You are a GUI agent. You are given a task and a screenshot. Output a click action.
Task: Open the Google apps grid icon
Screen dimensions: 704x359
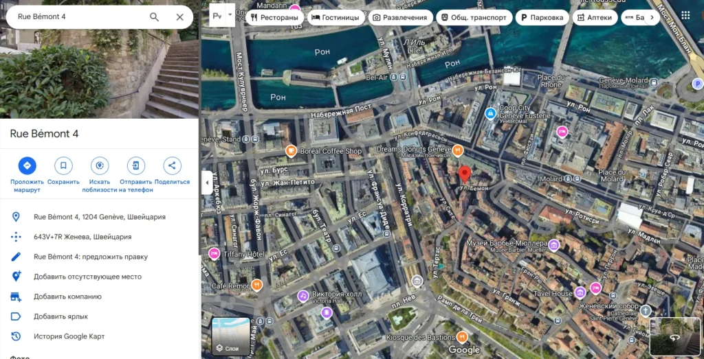(x=685, y=16)
